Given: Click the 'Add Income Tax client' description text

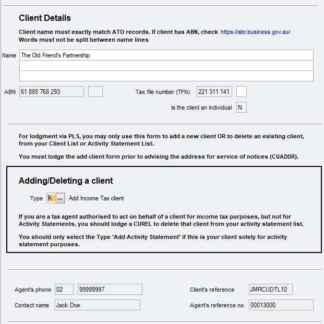Looking at the screenshot, I should click(x=97, y=198).
